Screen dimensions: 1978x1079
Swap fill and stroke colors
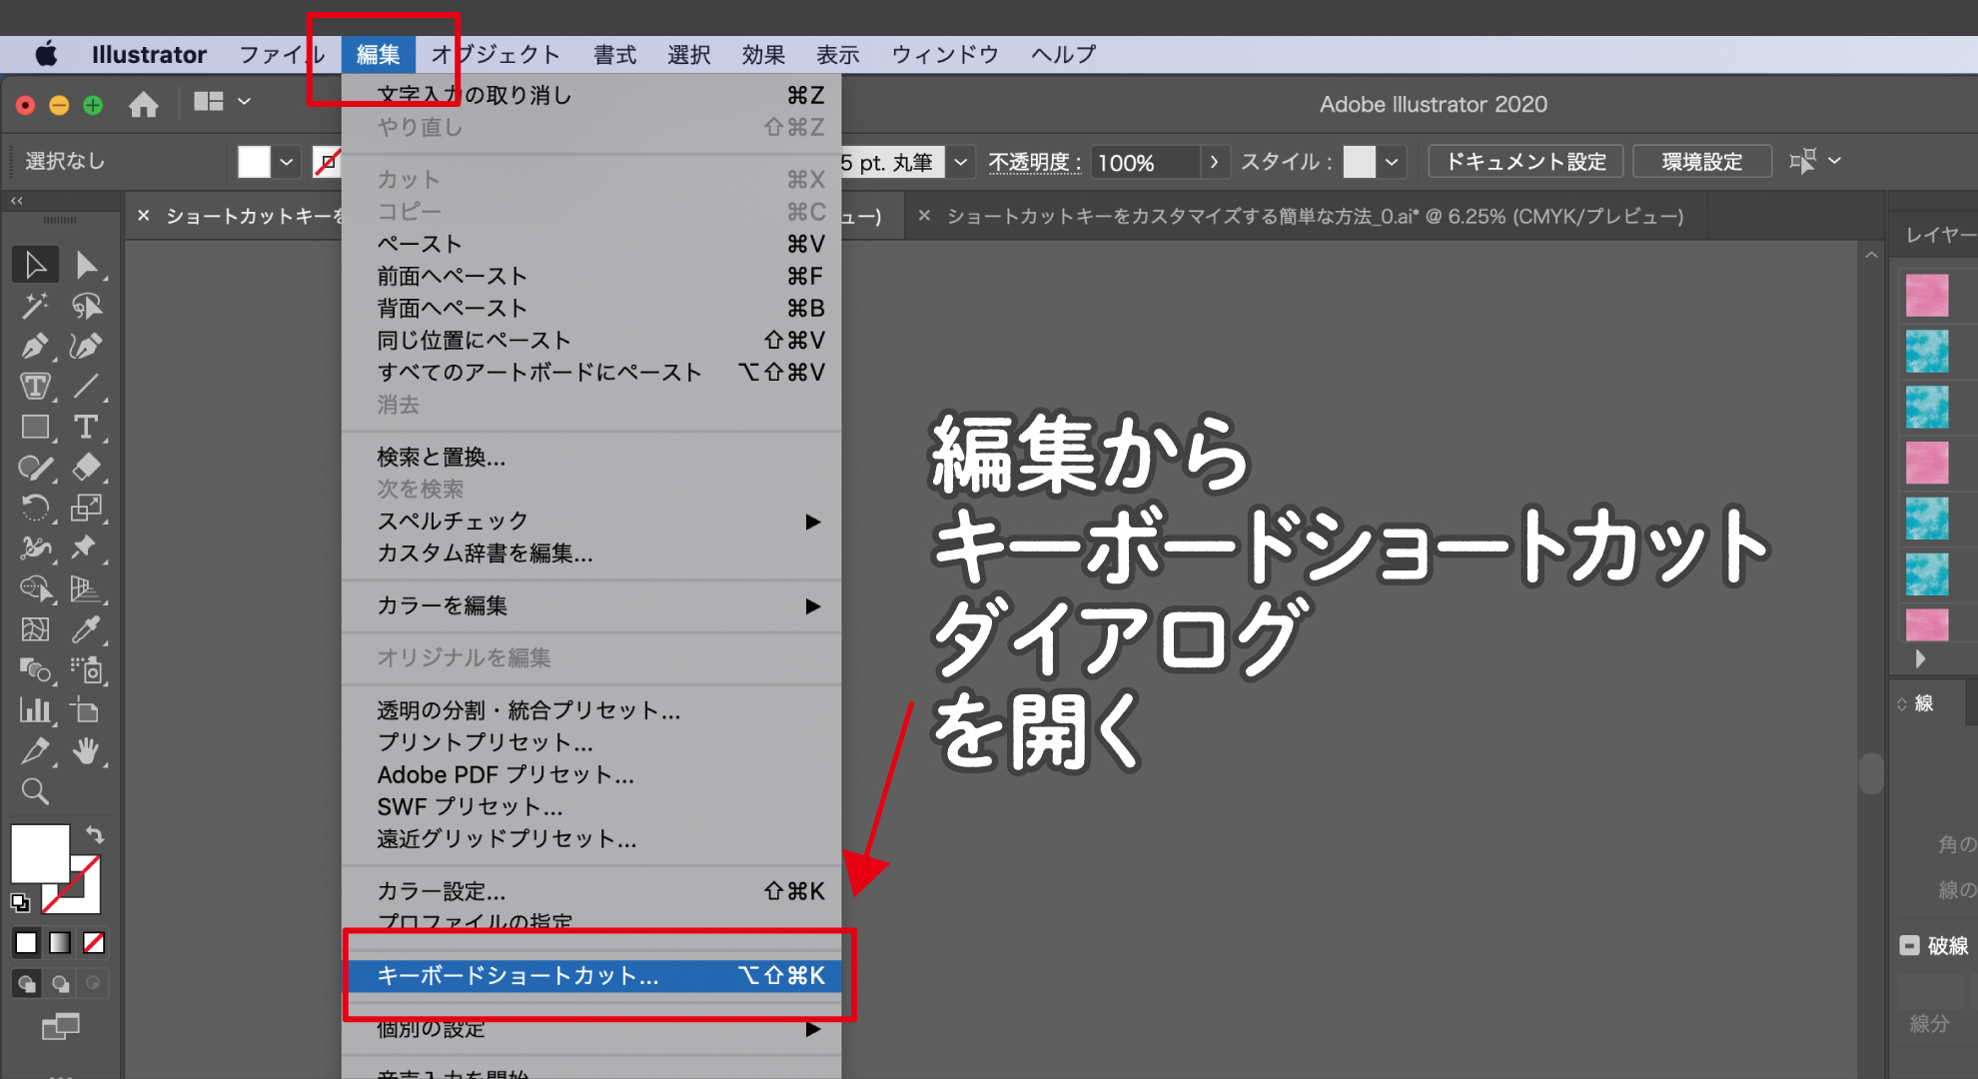[x=95, y=834]
